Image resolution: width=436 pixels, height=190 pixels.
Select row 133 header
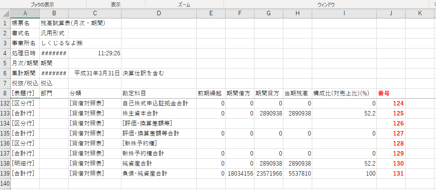[x=5, y=113]
